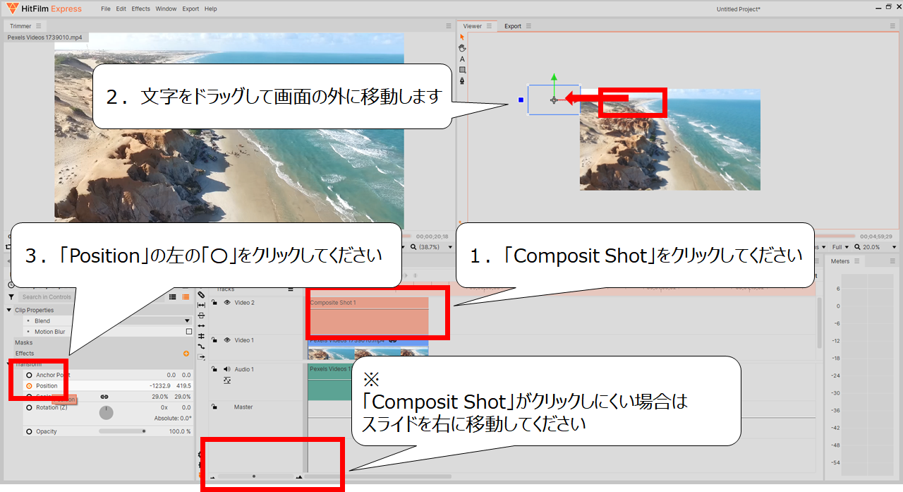Switch to the Export tab
Viewport: 903px width, 492px height.
[513, 26]
